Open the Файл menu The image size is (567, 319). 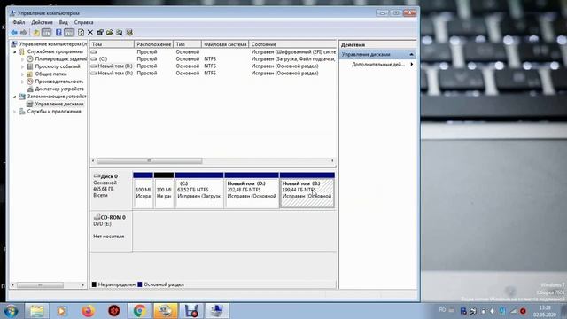pyautogui.click(x=19, y=22)
